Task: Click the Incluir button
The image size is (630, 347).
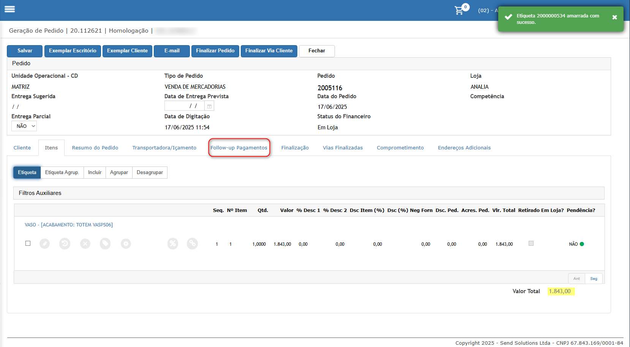Action: pos(95,172)
